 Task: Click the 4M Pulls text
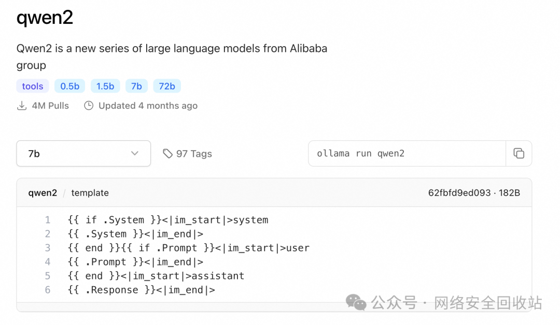pos(50,106)
